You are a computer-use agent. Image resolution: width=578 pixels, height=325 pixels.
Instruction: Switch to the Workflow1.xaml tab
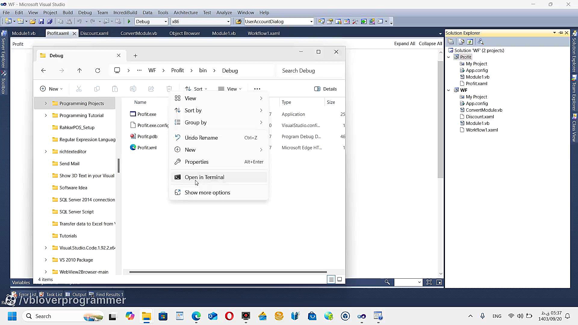(263, 33)
